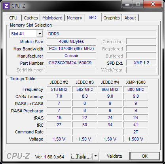
Task: Click tRC value 41
Action: pyautogui.click(x=136, y=125)
